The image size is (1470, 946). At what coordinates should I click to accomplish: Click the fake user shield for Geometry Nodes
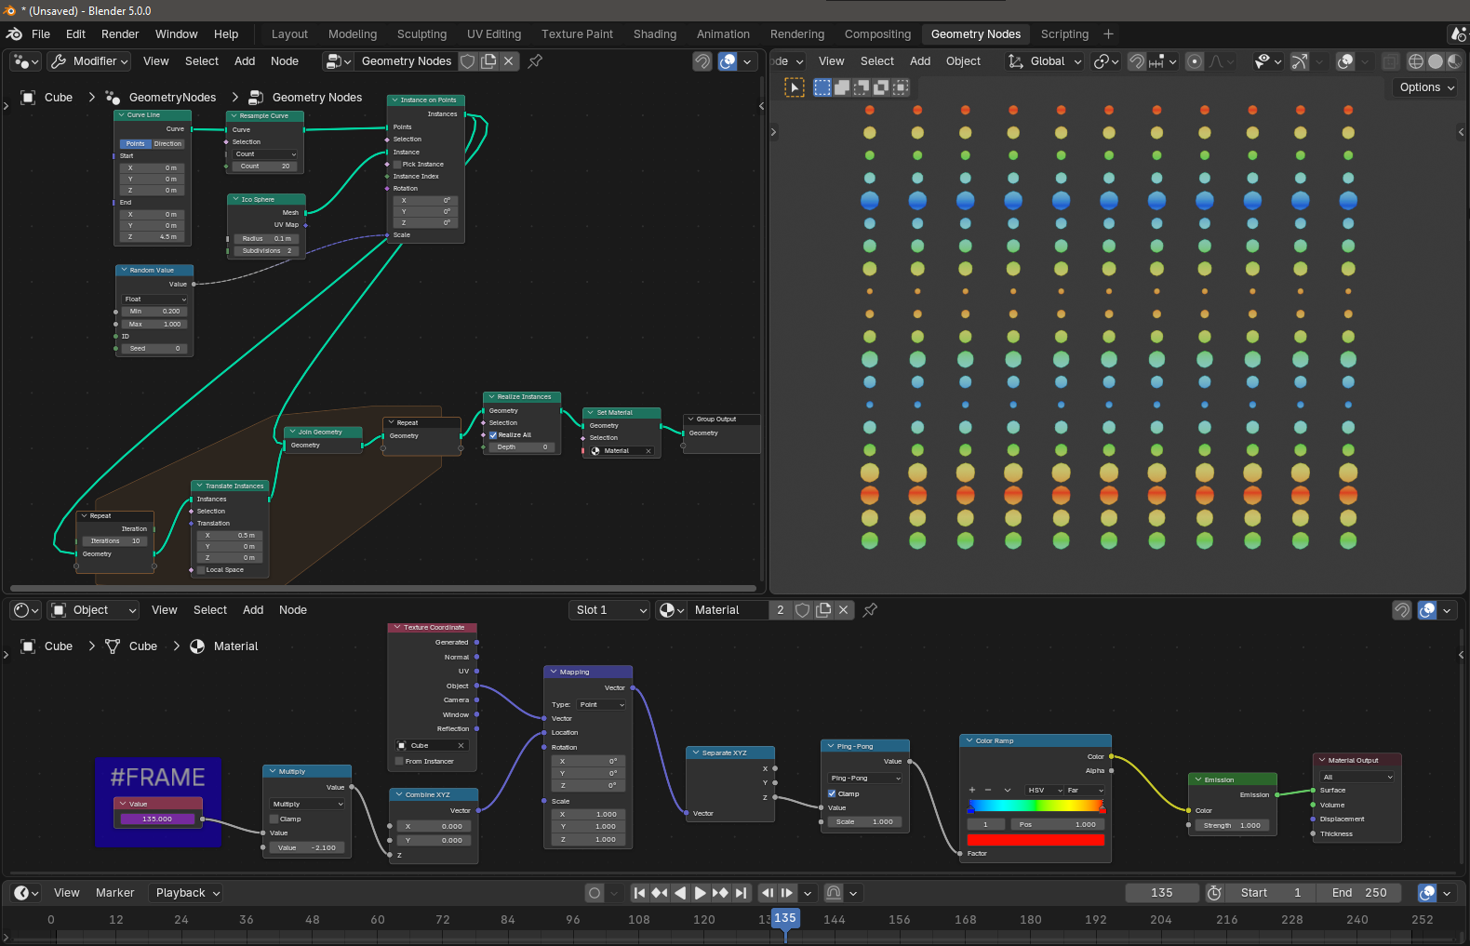468,61
